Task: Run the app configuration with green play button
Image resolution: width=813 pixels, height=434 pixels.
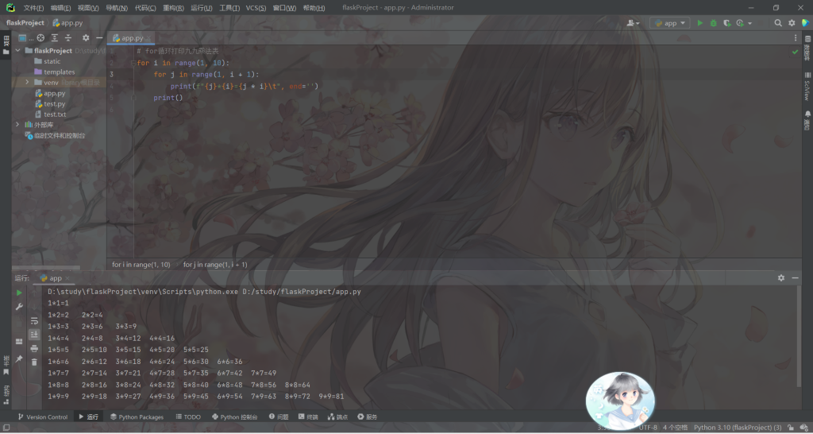Action: point(699,23)
